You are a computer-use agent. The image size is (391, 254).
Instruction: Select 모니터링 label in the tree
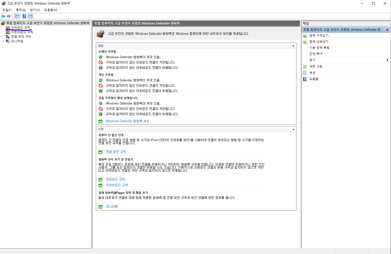coord(17,41)
